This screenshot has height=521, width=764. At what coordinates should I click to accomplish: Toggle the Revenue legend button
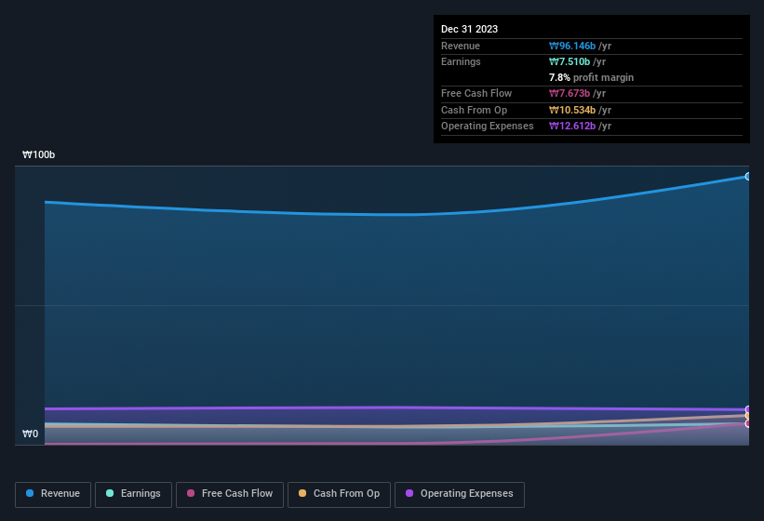tap(53, 495)
